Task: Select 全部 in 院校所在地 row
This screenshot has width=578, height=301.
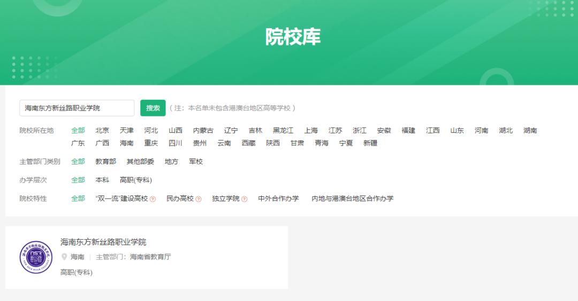Action: tap(78, 130)
